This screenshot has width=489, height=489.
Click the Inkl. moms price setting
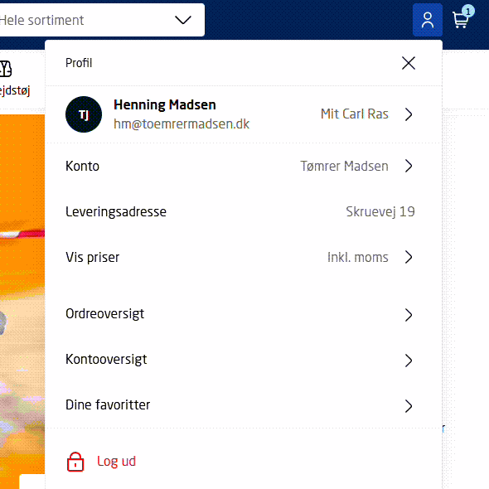pyautogui.click(x=358, y=257)
